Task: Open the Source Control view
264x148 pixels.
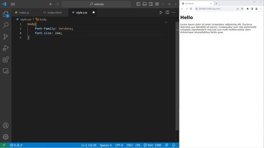Action: pyautogui.click(x=5, y=37)
